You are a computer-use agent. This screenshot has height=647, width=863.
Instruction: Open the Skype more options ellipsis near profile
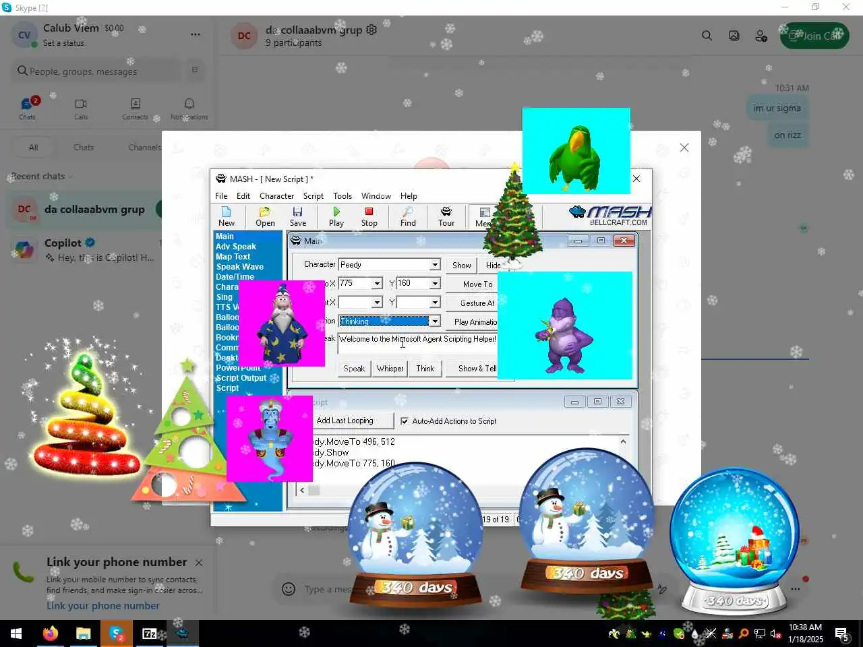point(195,34)
